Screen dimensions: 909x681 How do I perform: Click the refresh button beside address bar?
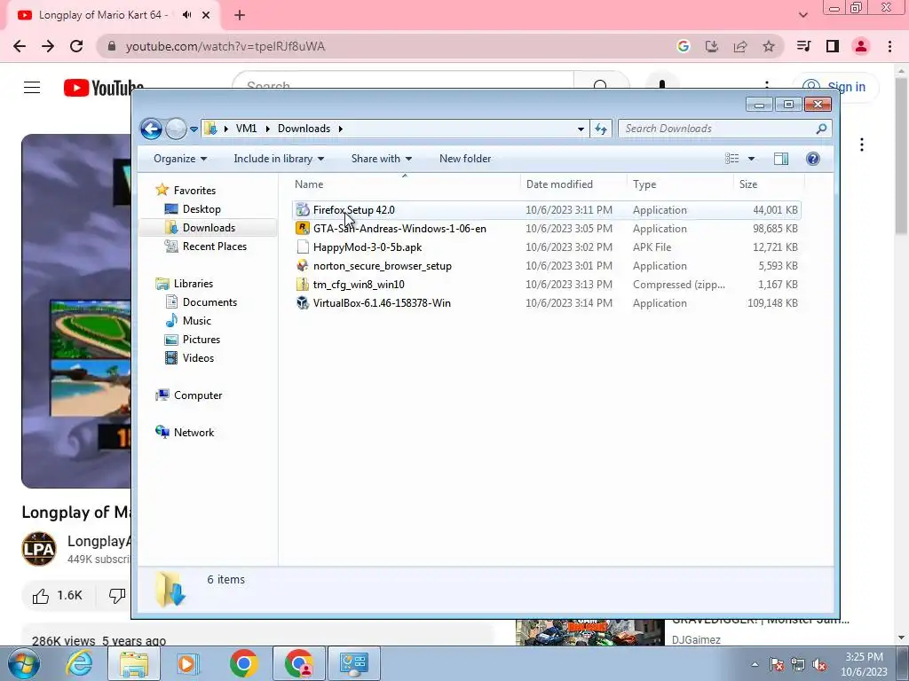(x=601, y=129)
